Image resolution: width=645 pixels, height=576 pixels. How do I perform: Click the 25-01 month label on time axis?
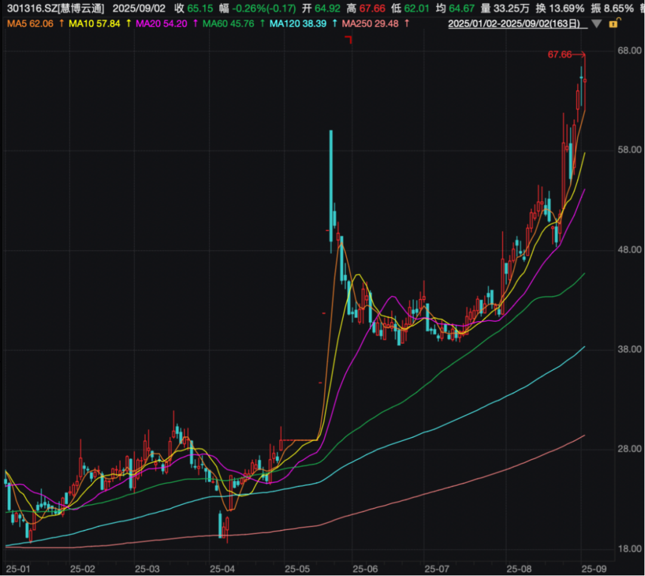[x=18, y=569]
